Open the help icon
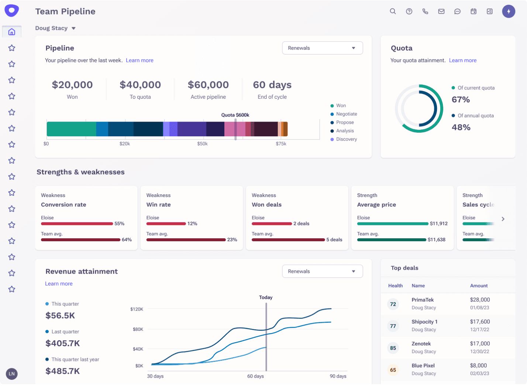This screenshot has height=386, width=527. click(409, 11)
